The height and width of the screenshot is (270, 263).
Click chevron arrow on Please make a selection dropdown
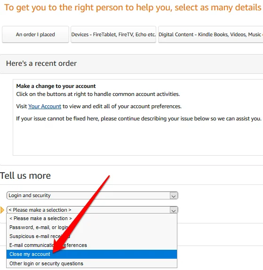[174, 210]
